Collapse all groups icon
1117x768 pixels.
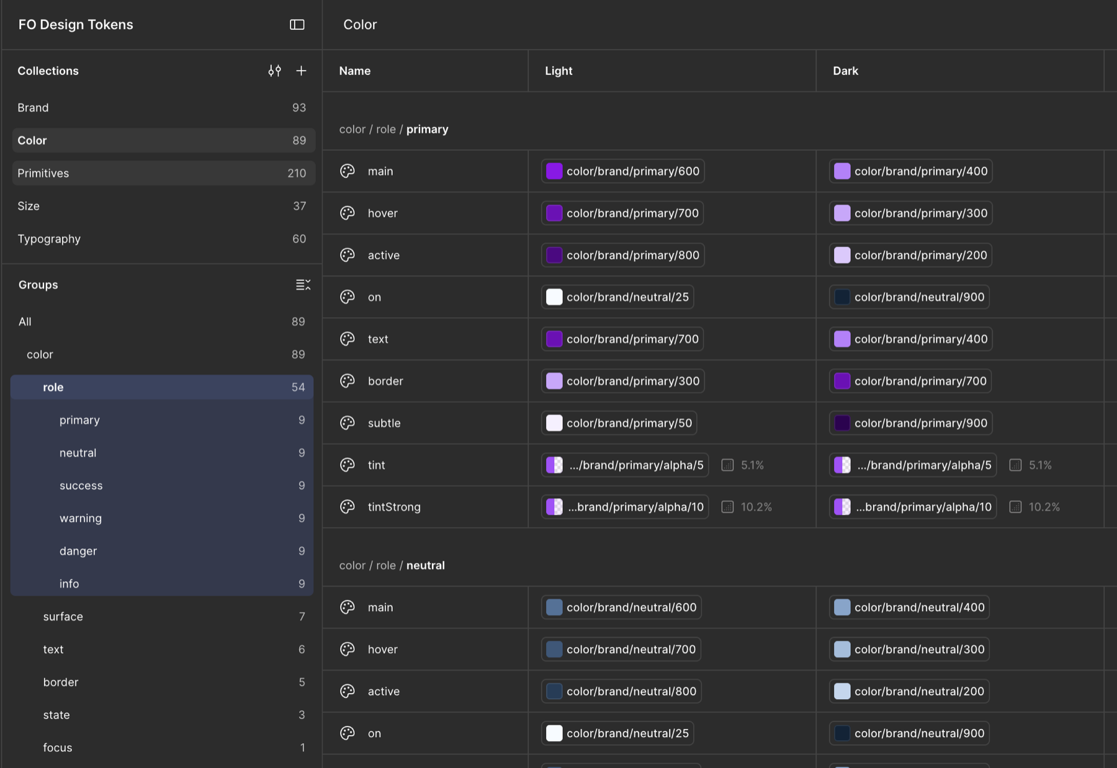click(x=303, y=285)
